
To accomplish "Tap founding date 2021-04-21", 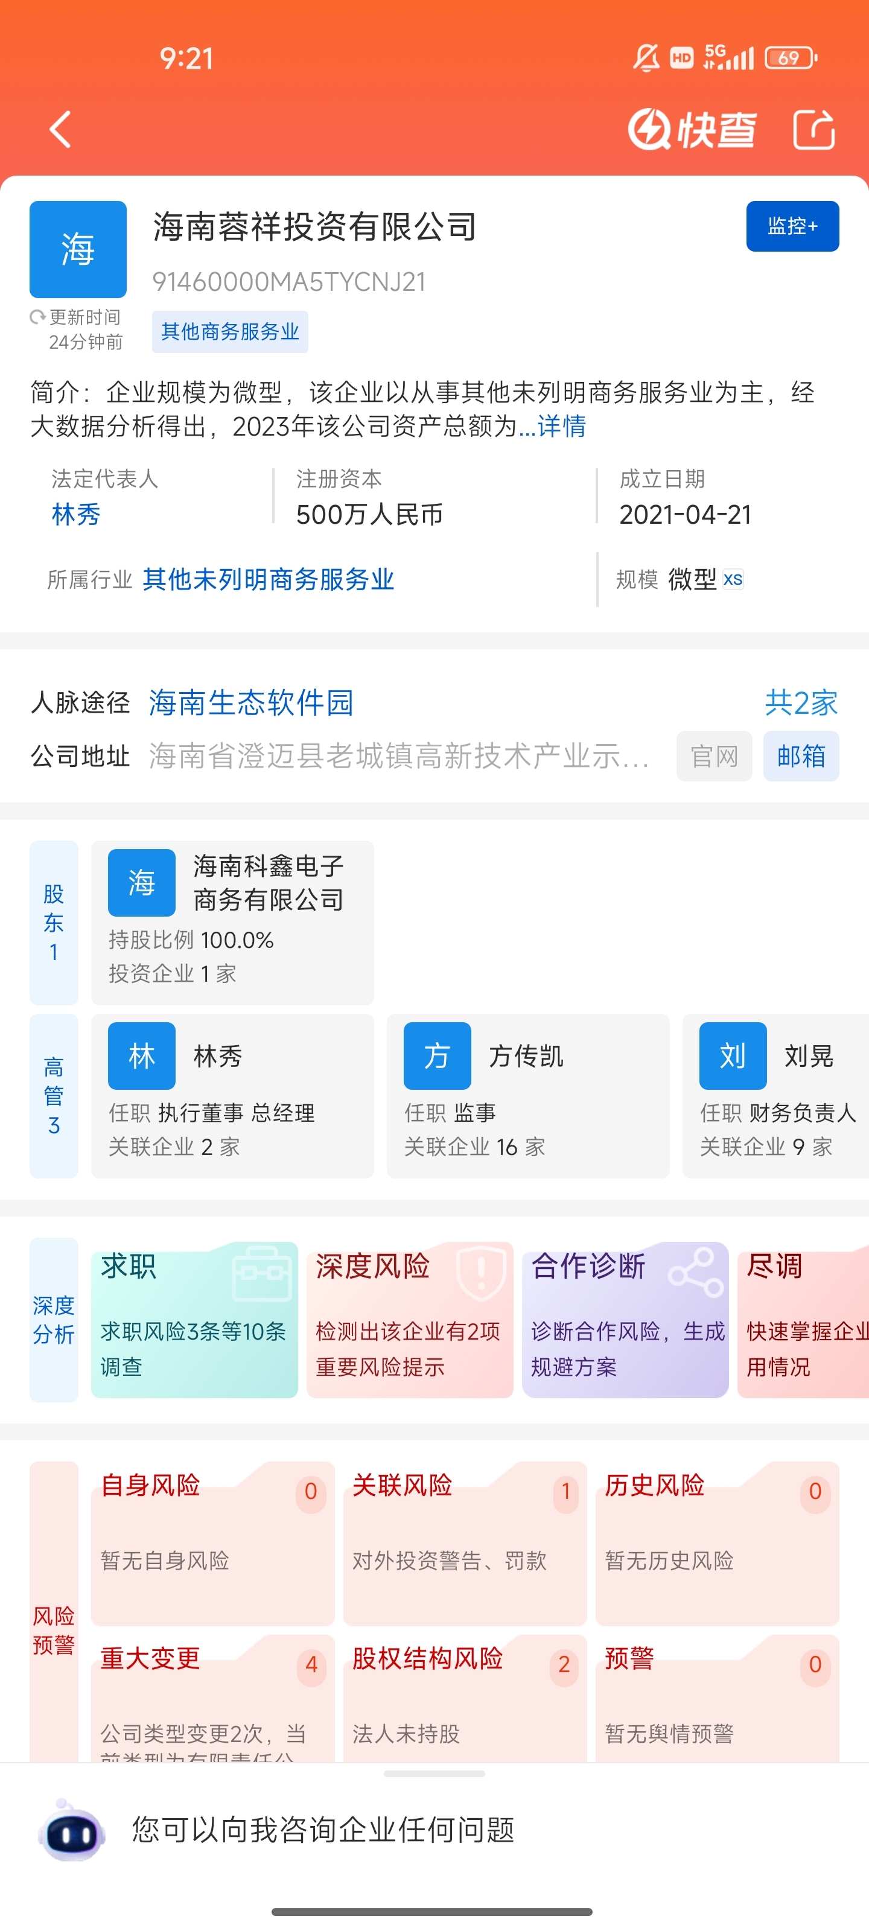I will click(x=686, y=514).
